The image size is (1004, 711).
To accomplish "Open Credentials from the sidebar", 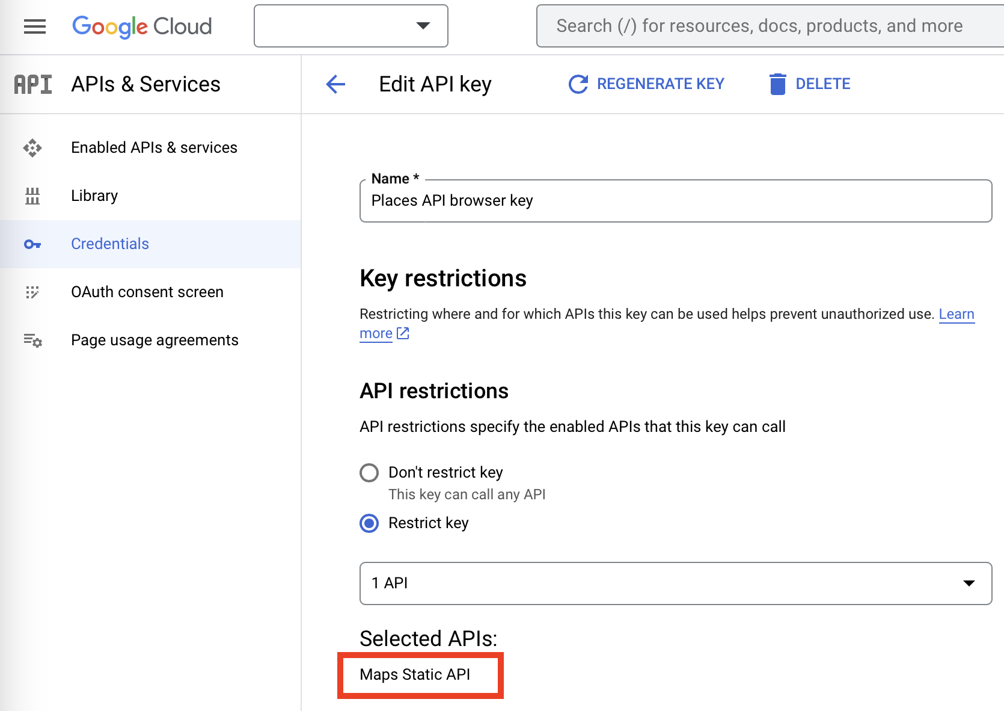I will click(x=110, y=244).
